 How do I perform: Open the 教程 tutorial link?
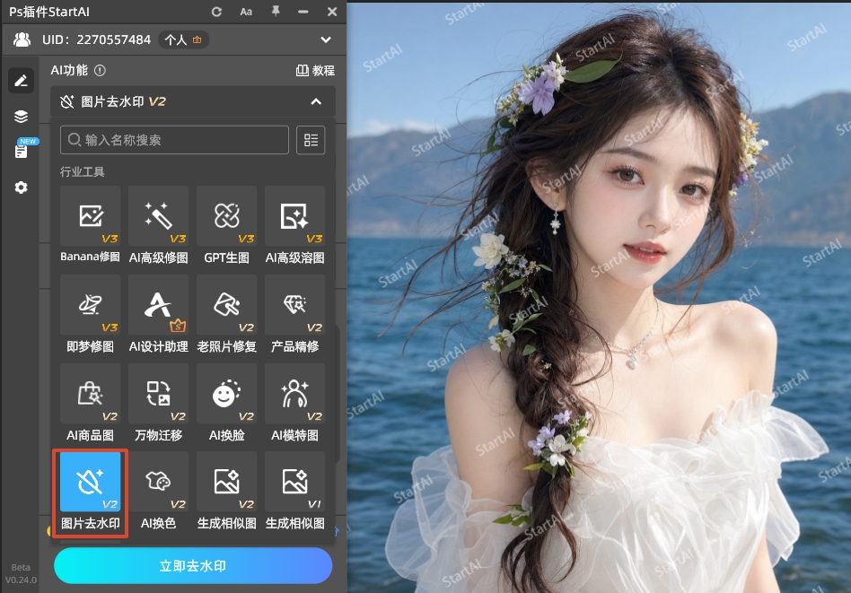pos(315,71)
